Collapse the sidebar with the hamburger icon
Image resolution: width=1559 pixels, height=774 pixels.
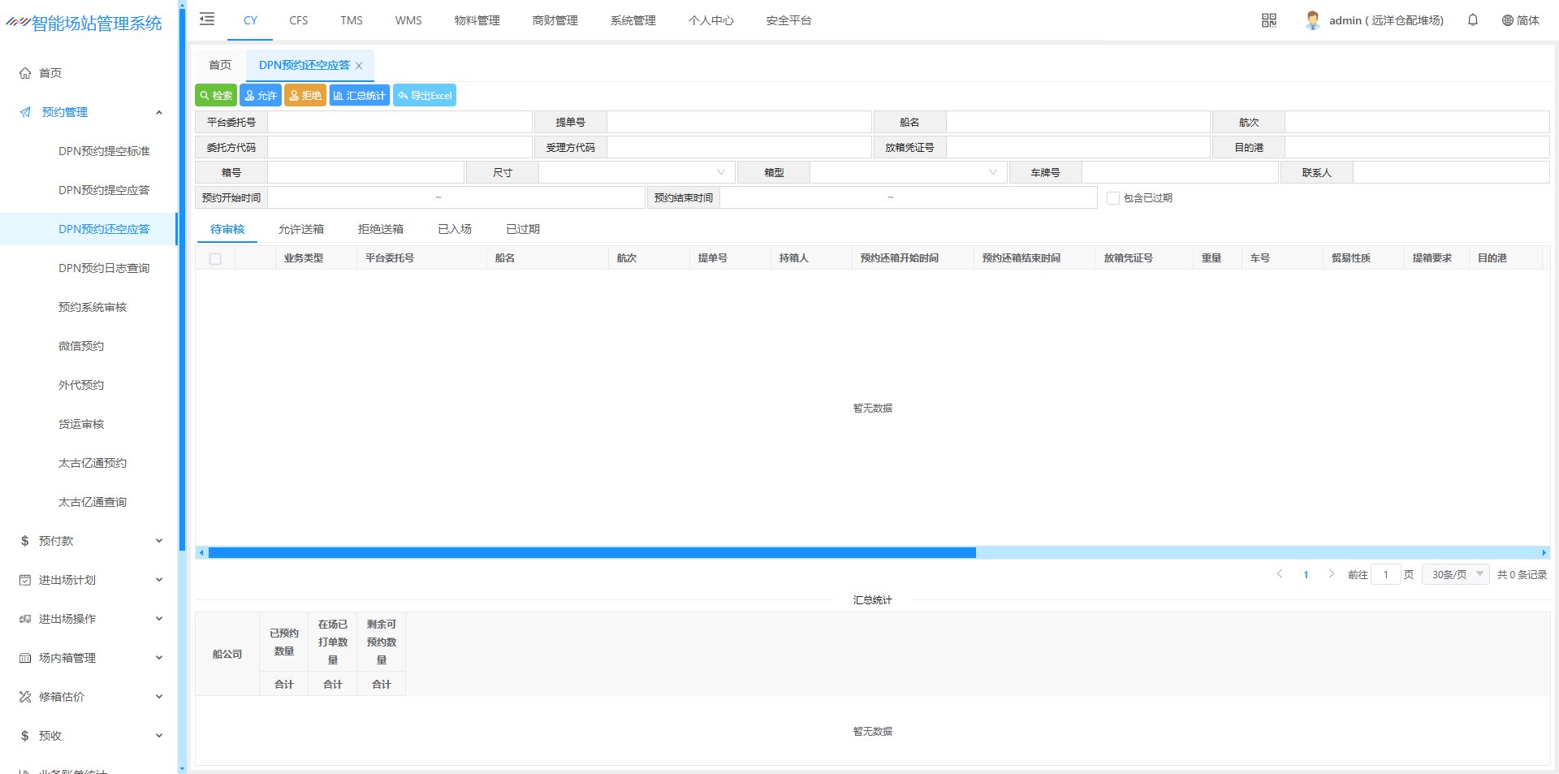pos(207,19)
